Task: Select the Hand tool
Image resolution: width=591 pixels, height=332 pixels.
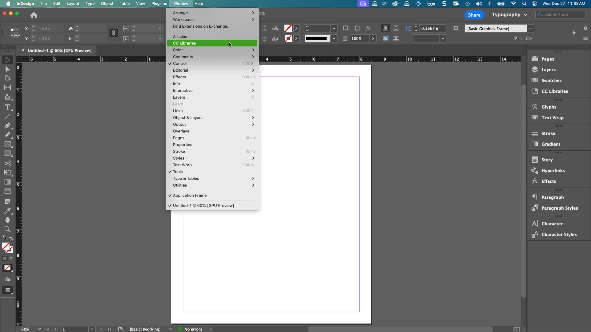Action: click(x=7, y=220)
